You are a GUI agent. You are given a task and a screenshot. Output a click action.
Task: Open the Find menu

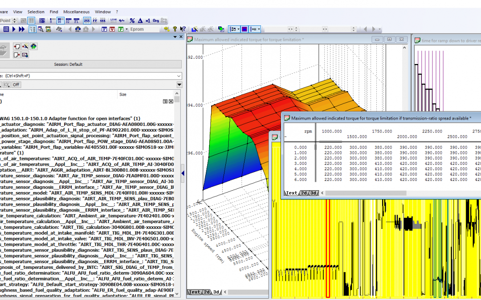(54, 12)
